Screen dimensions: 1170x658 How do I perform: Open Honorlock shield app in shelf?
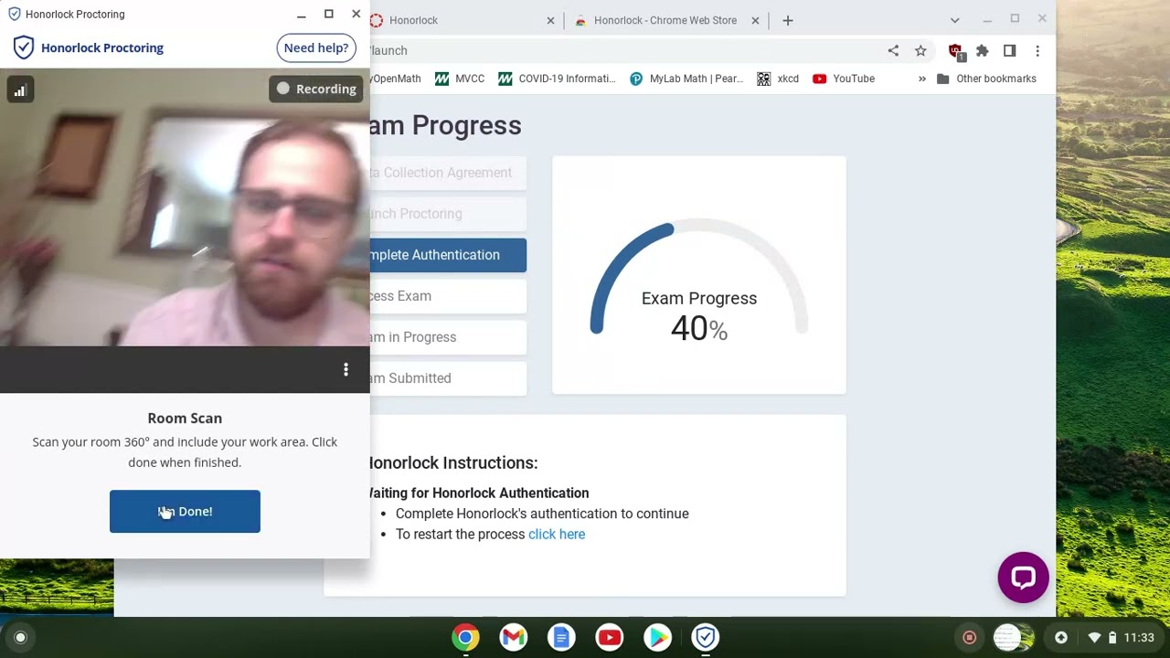tap(706, 638)
